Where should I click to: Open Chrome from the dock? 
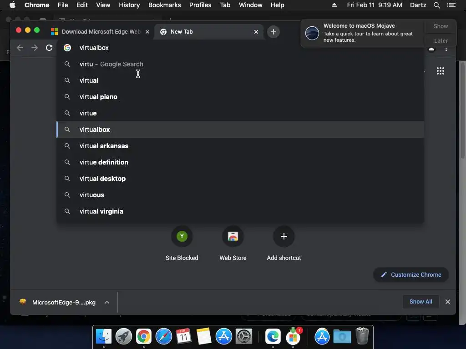(x=143, y=336)
